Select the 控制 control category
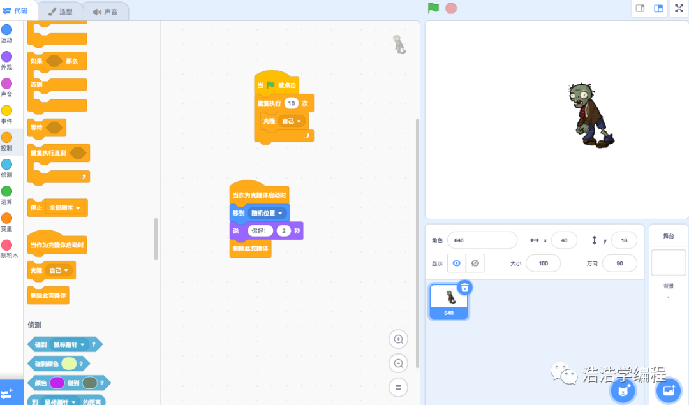The width and height of the screenshot is (689, 405). click(6, 142)
